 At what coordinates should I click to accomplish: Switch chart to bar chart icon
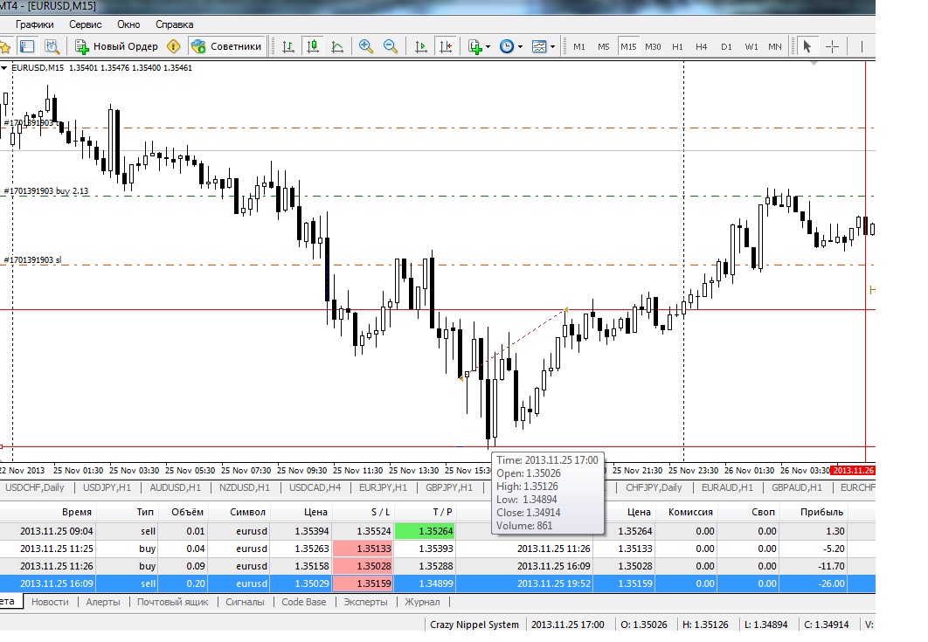tap(288, 46)
